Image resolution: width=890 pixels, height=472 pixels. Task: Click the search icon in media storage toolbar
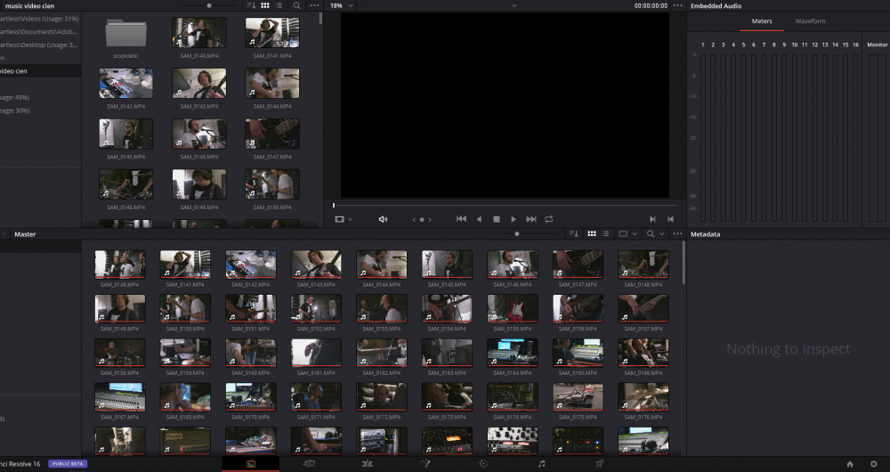[296, 5]
